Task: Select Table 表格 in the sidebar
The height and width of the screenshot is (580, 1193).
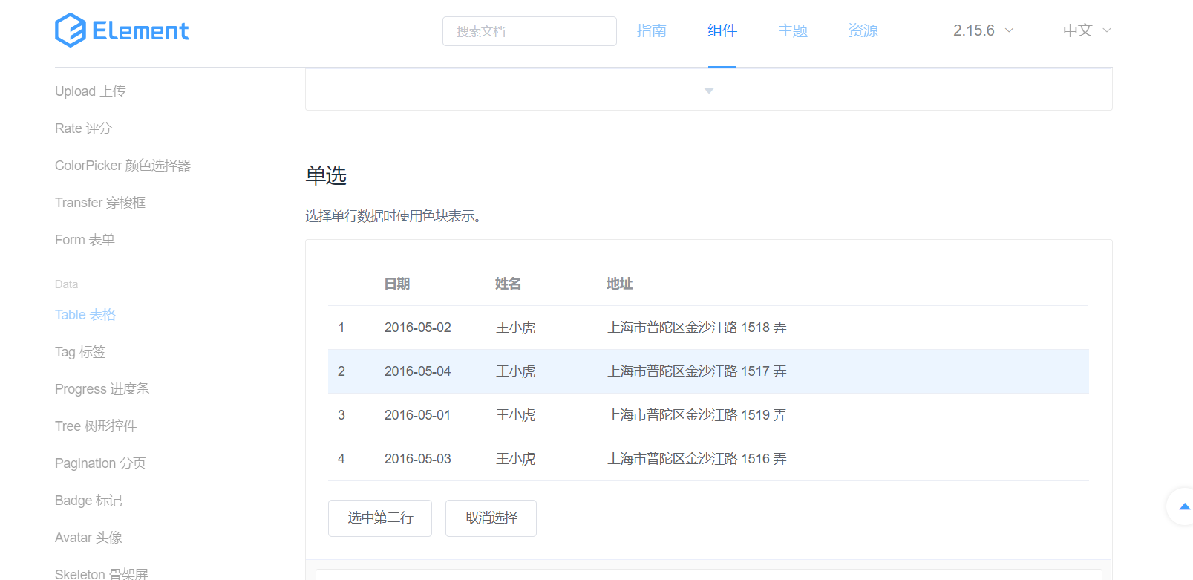Action: coord(85,315)
